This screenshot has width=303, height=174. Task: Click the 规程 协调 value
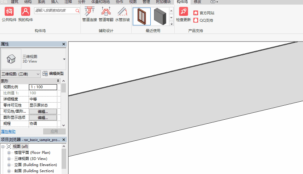pyautogui.click(x=43, y=124)
